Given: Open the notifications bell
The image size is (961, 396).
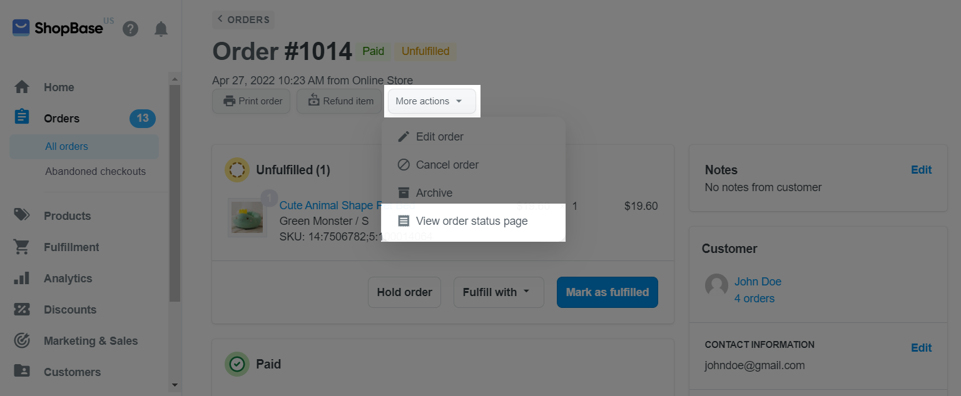Looking at the screenshot, I should [161, 29].
